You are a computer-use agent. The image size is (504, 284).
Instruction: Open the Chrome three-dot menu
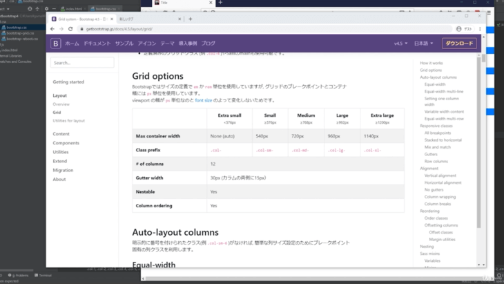click(x=477, y=28)
